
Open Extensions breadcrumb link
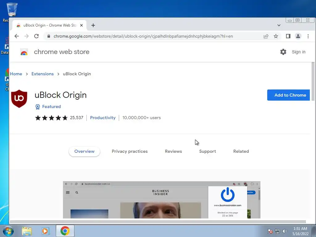point(43,74)
